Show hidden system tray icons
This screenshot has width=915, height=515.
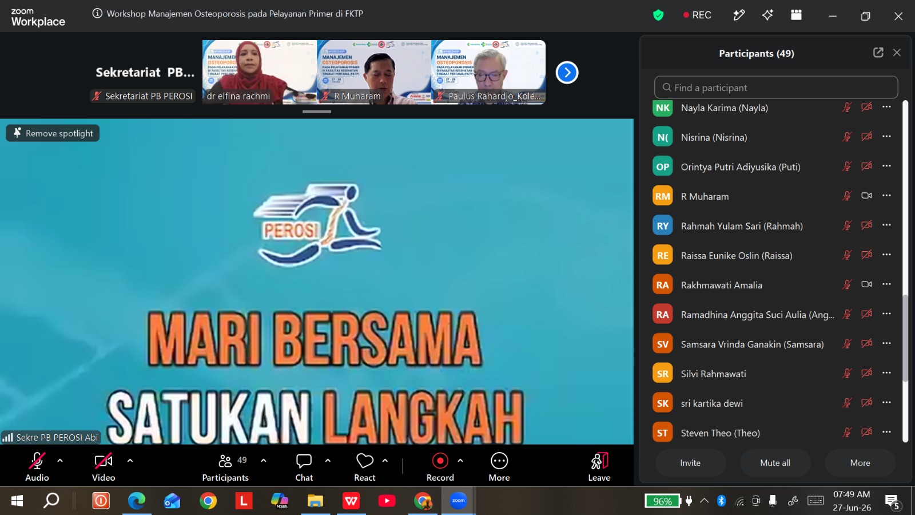pyautogui.click(x=704, y=501)
